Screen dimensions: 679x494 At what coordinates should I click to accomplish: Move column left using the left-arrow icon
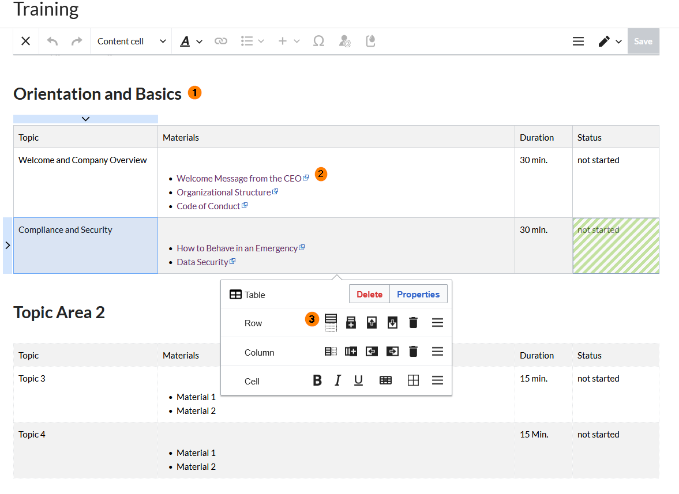(372, 352)
